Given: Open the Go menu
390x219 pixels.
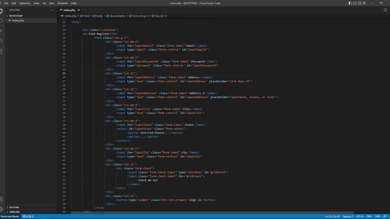Looking at the screenshot, I should coord(44,3).
